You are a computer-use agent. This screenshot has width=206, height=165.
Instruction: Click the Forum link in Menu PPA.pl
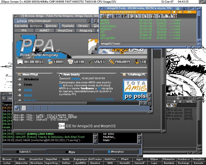tap(28, 85)
